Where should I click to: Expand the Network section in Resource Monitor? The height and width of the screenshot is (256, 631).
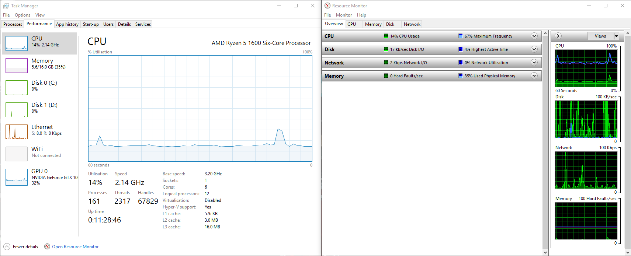click(534, 62)
